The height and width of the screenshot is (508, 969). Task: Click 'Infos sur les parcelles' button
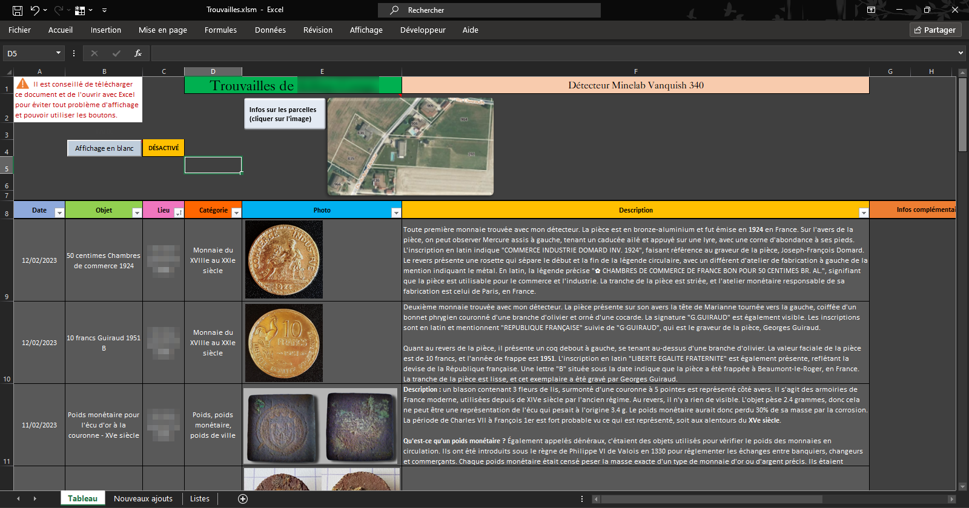coord(284,114)
